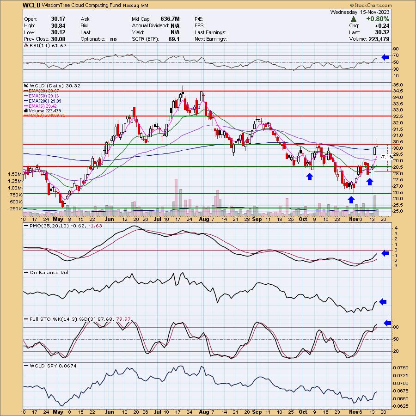Image resolution: width=416 pixels, height=416 pixels.
Task: Click the RSI(14) legend icon
Action: pos(26,45)
